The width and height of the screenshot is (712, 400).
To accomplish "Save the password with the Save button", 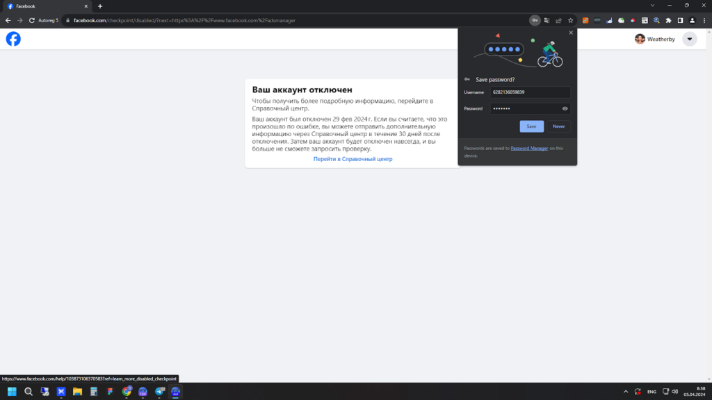I will click(531, 126).
